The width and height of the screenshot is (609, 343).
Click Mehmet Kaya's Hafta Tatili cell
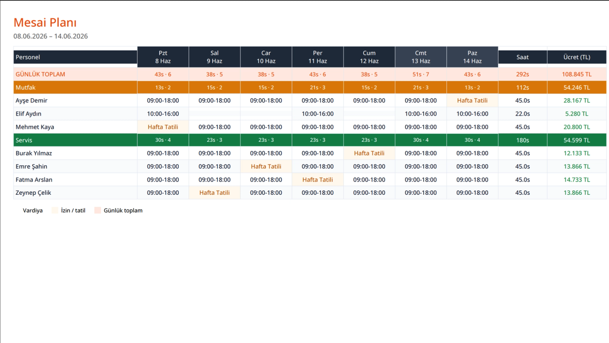point(163,127)
